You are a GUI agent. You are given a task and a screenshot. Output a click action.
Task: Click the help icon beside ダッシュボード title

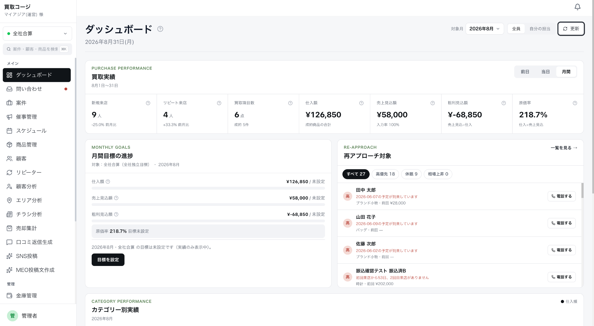click(160, 29)
